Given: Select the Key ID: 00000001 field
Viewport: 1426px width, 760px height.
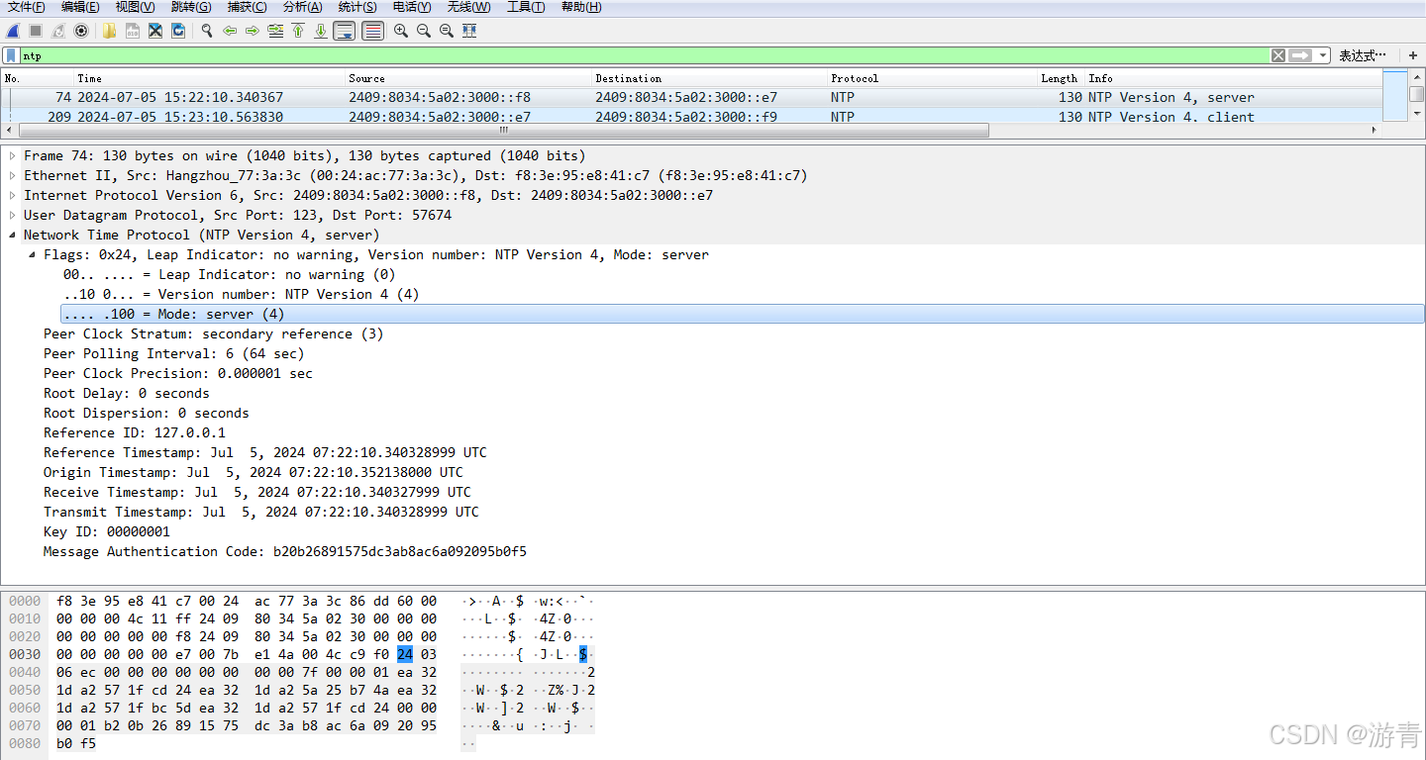Looking at the screenshot, I should click(x=107, y=531).
